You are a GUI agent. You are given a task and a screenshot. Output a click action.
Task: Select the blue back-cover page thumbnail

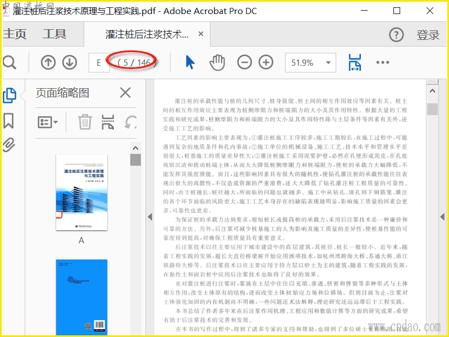pyautogui.click(x=81, y=298)
